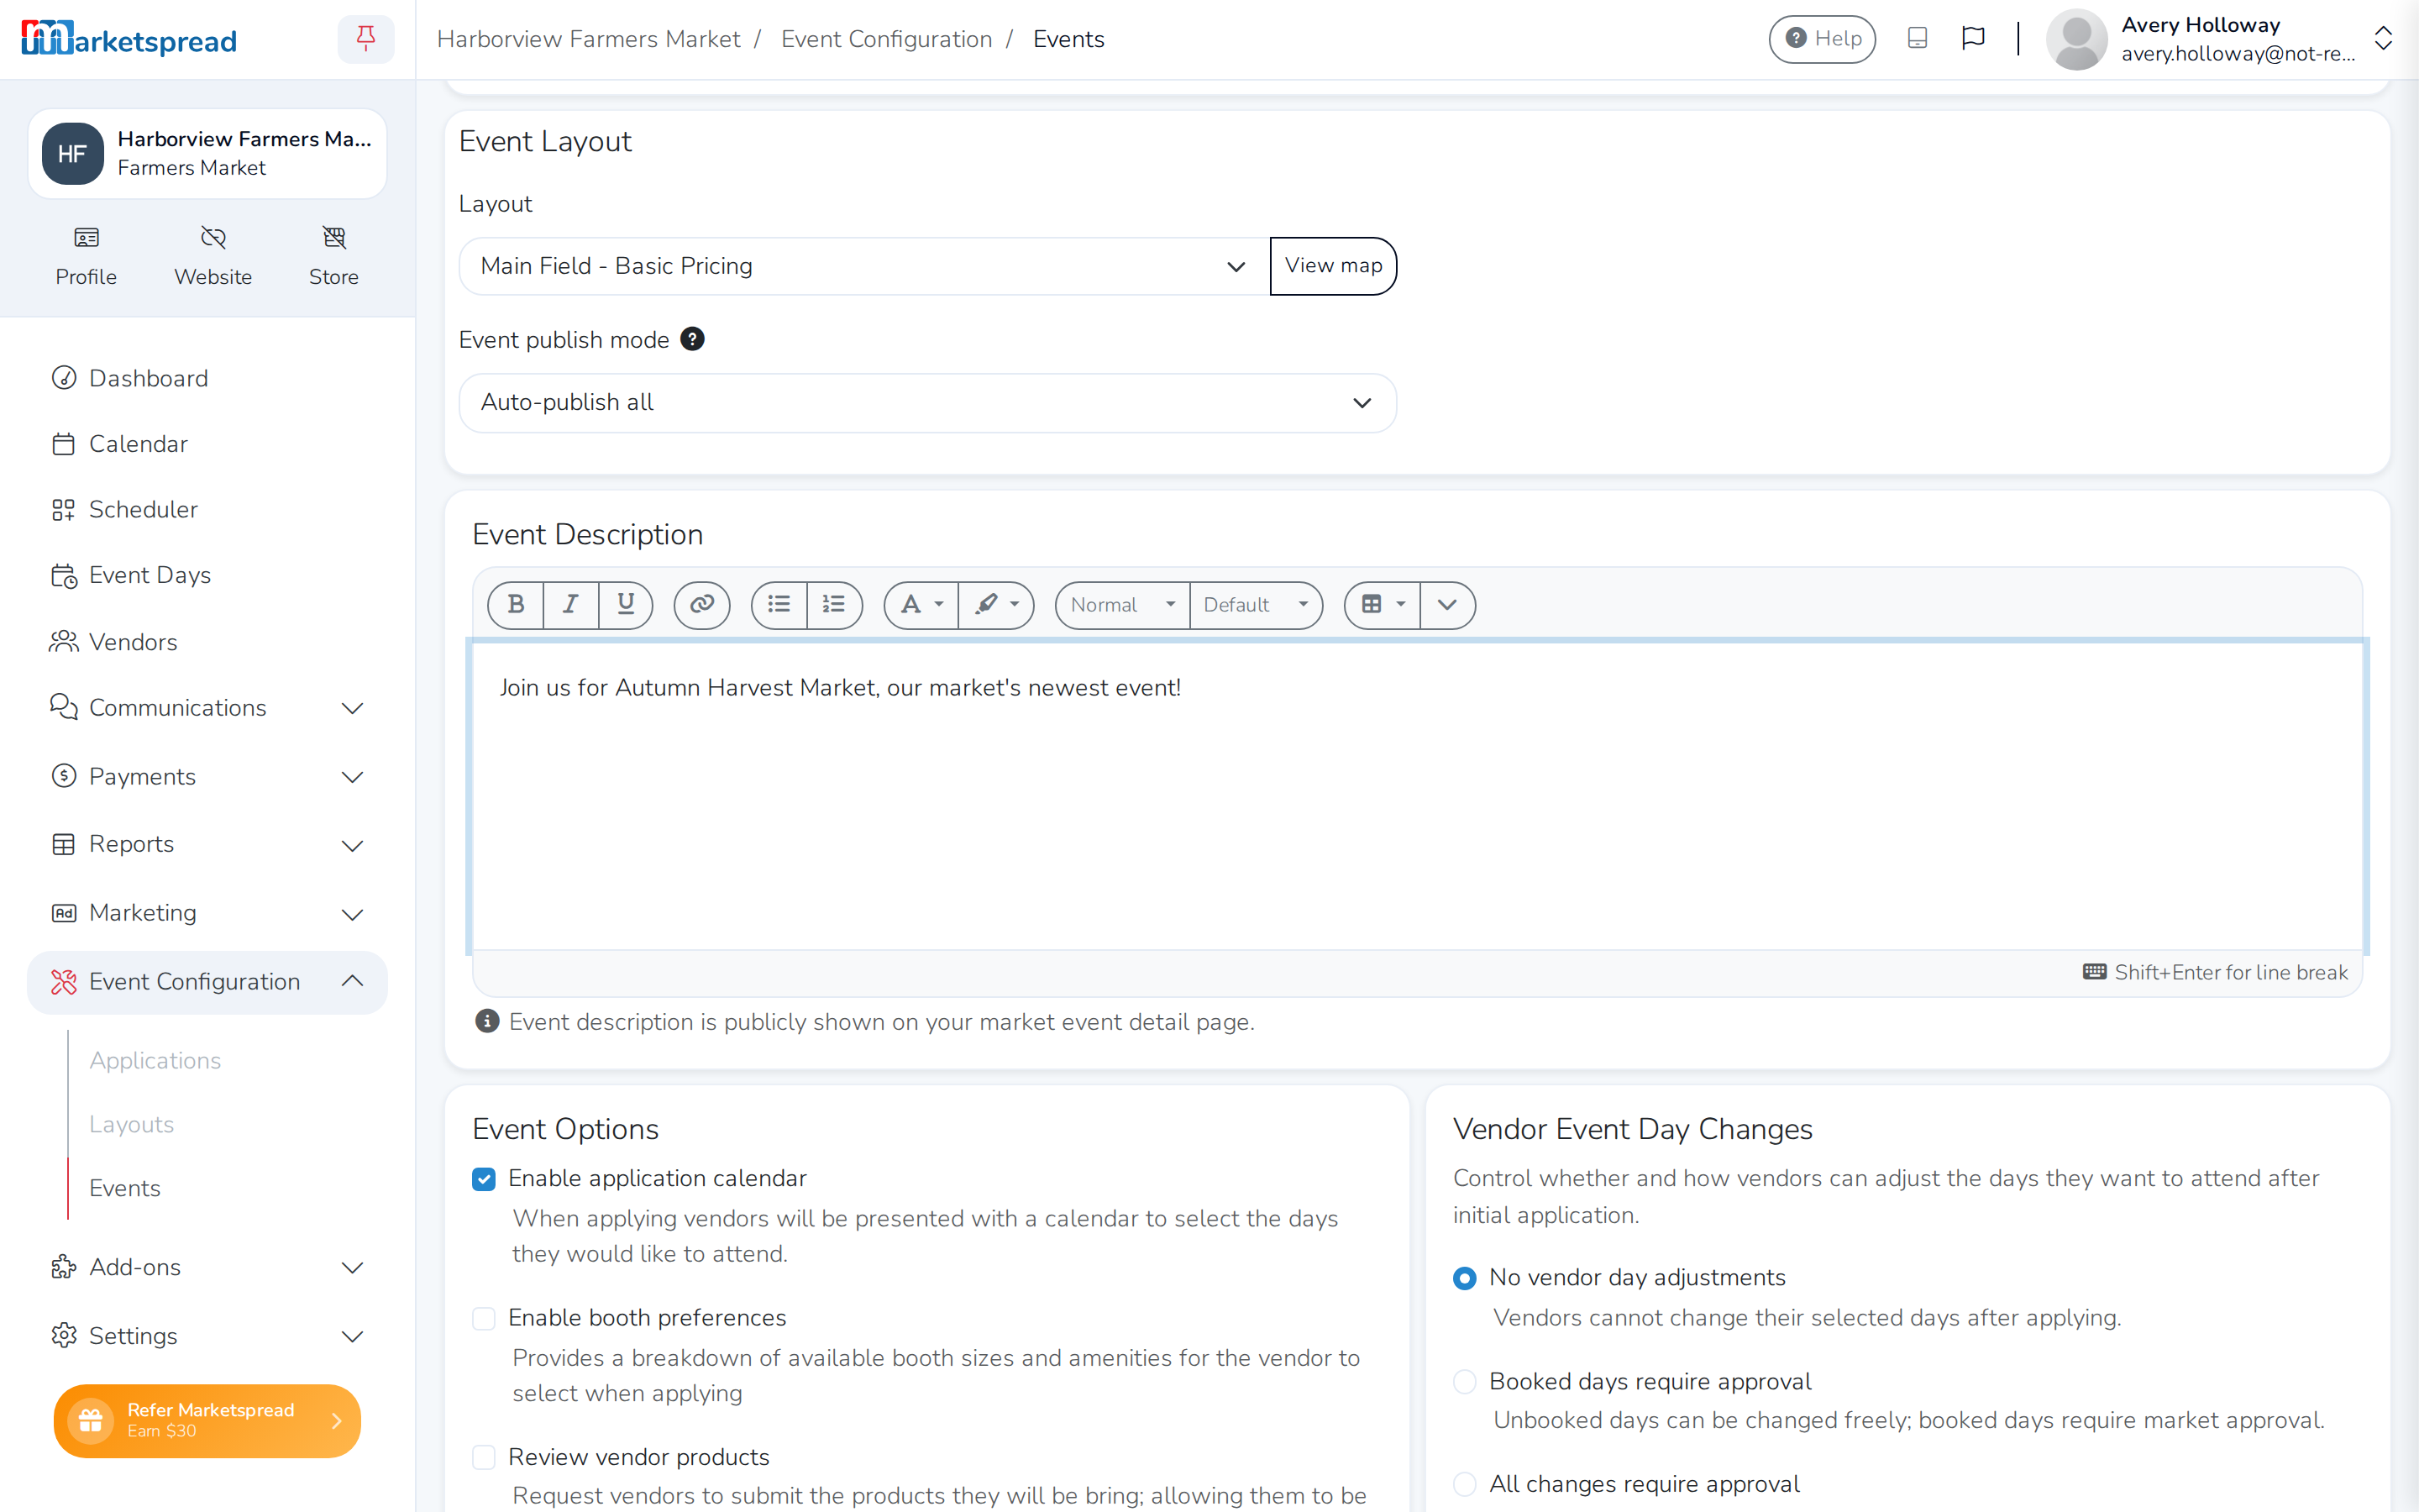Viewport: 2419px width, 1512px height.
Task: Open the Layout dropdown Main Field - Basic Pricing
Action: click(x=863, y=266)
